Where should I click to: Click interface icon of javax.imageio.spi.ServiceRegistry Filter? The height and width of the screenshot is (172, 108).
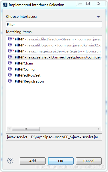click(10, 51)
